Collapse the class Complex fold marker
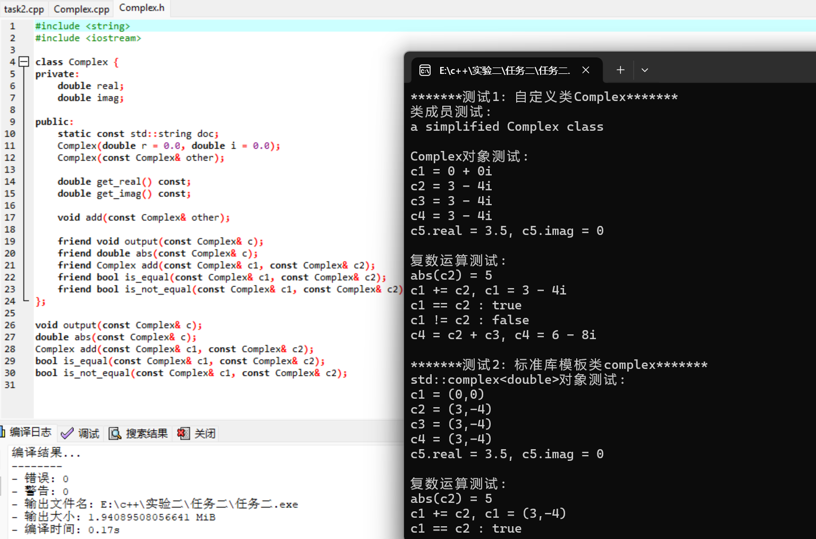816x539 pixels. click(24, 62)
